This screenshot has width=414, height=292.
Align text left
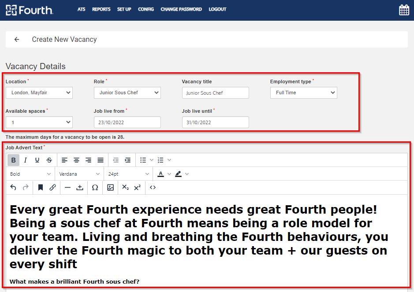click(x=64, y=160)
